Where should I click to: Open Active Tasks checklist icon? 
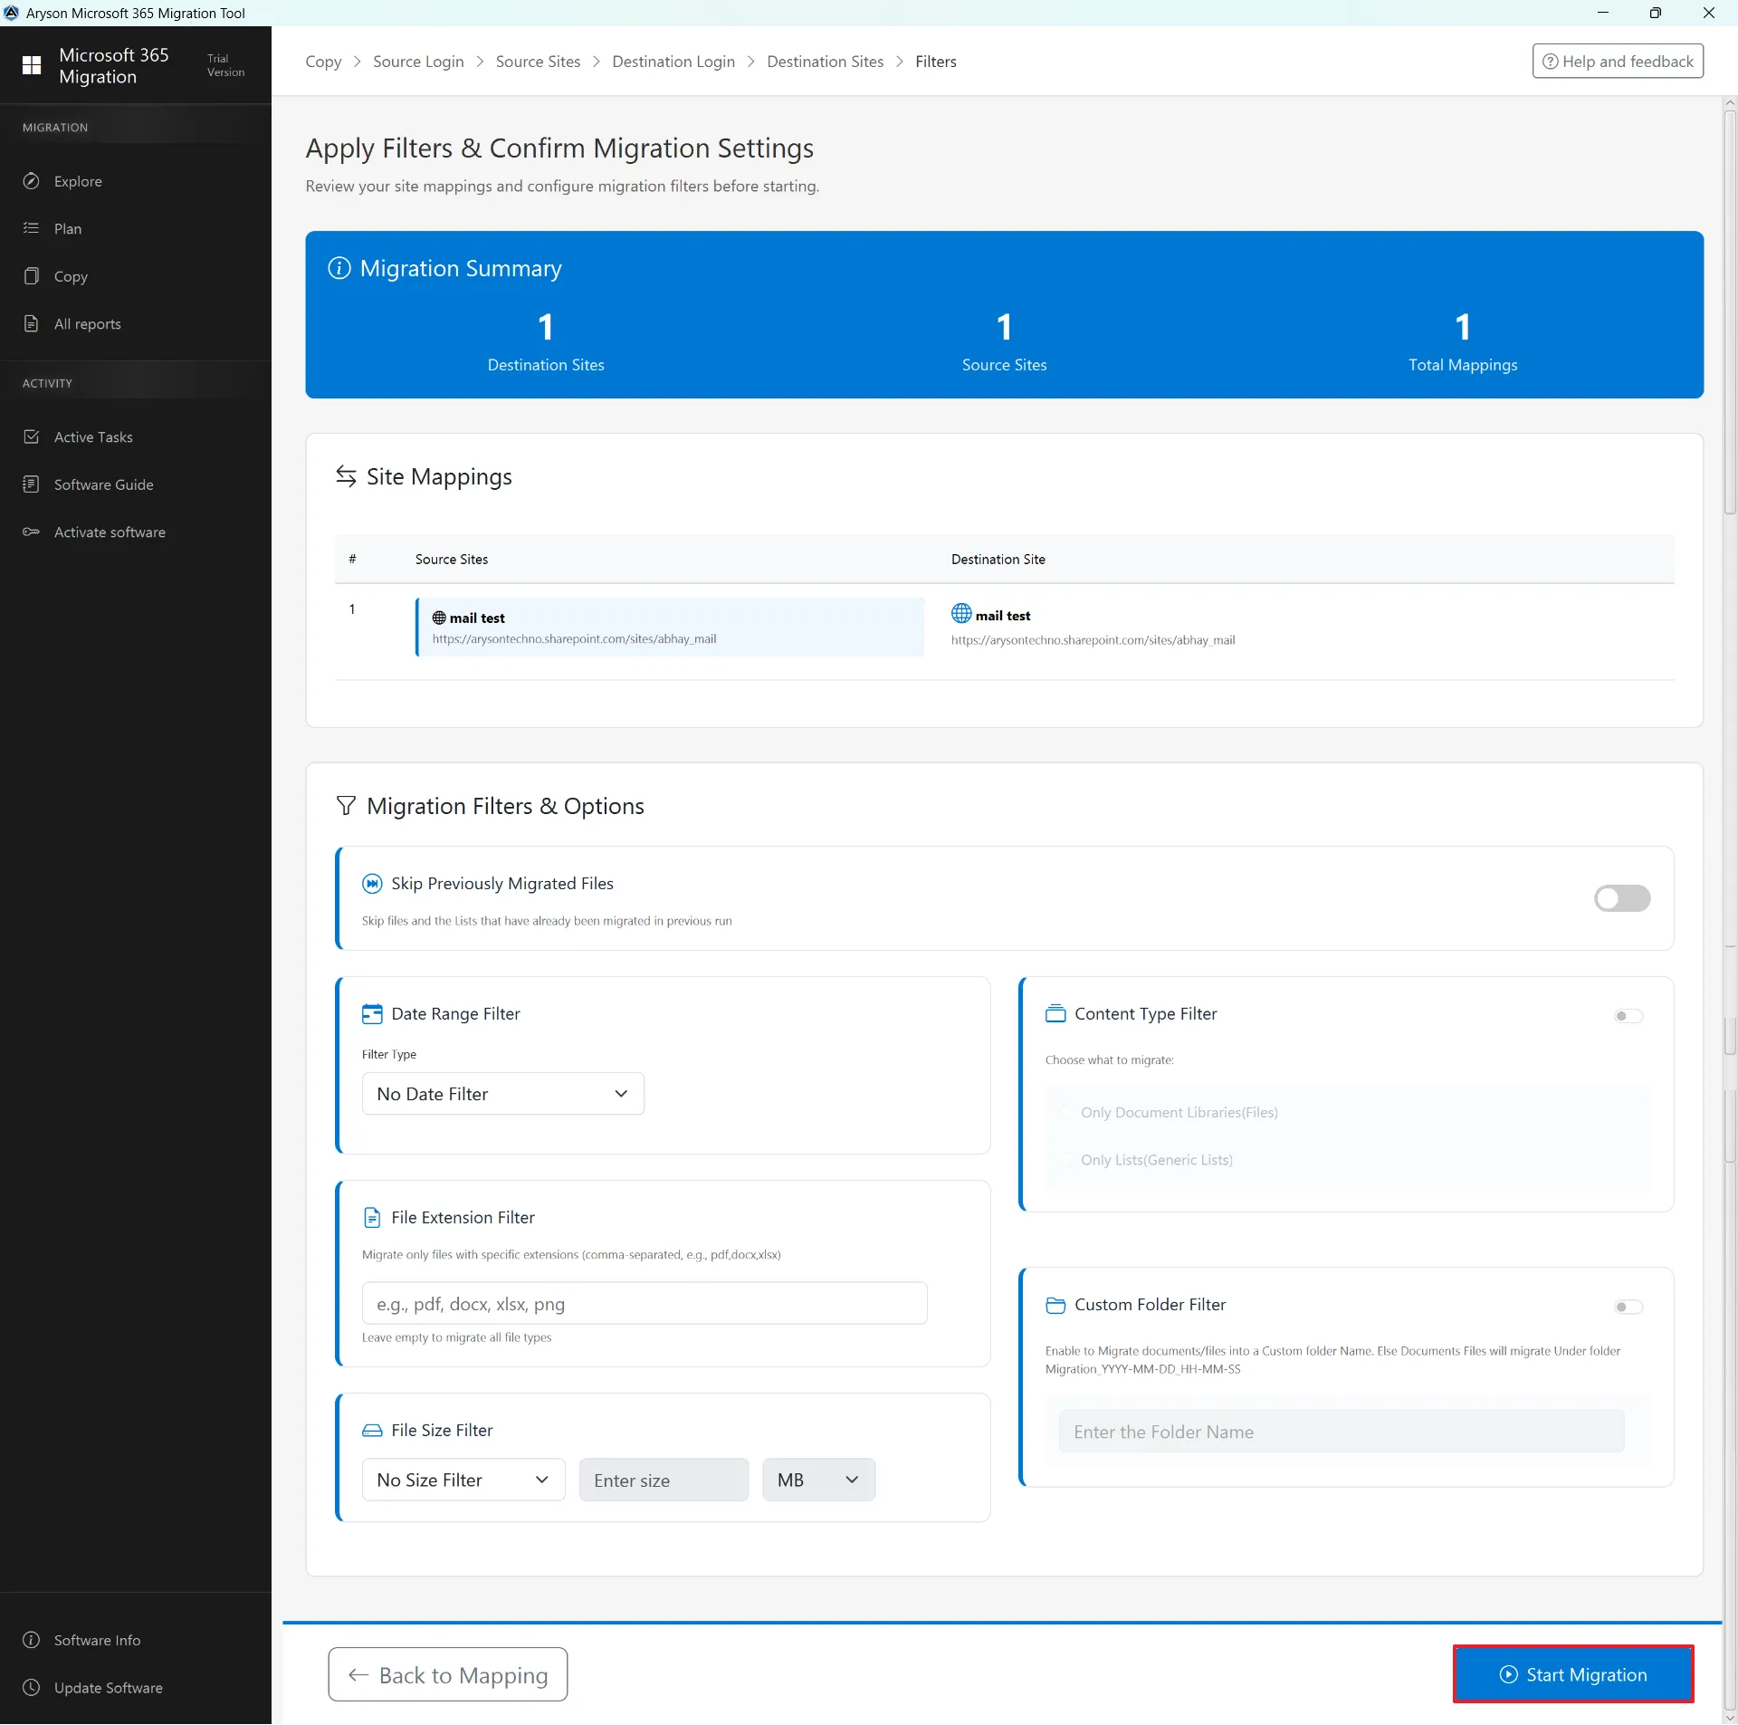(32, 436)
